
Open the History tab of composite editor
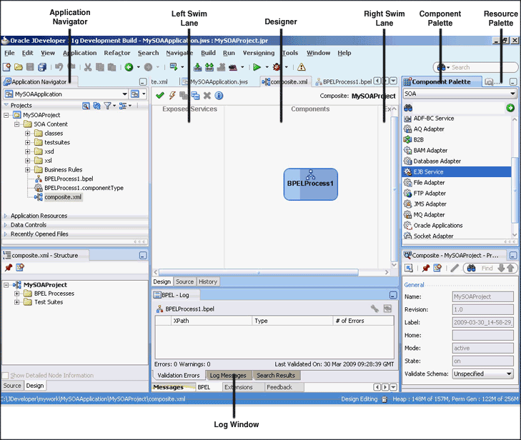point(208,281)
